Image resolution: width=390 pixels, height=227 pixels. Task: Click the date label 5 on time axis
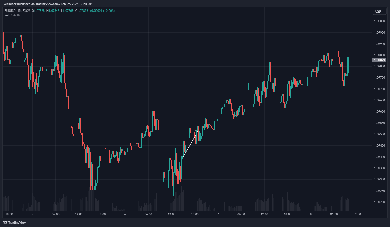32,214
